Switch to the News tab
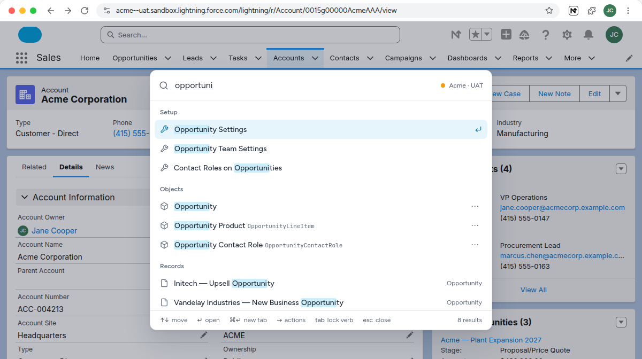Image resolution: width=642 pixels, height=359 pixels. [x=105, y=167]
